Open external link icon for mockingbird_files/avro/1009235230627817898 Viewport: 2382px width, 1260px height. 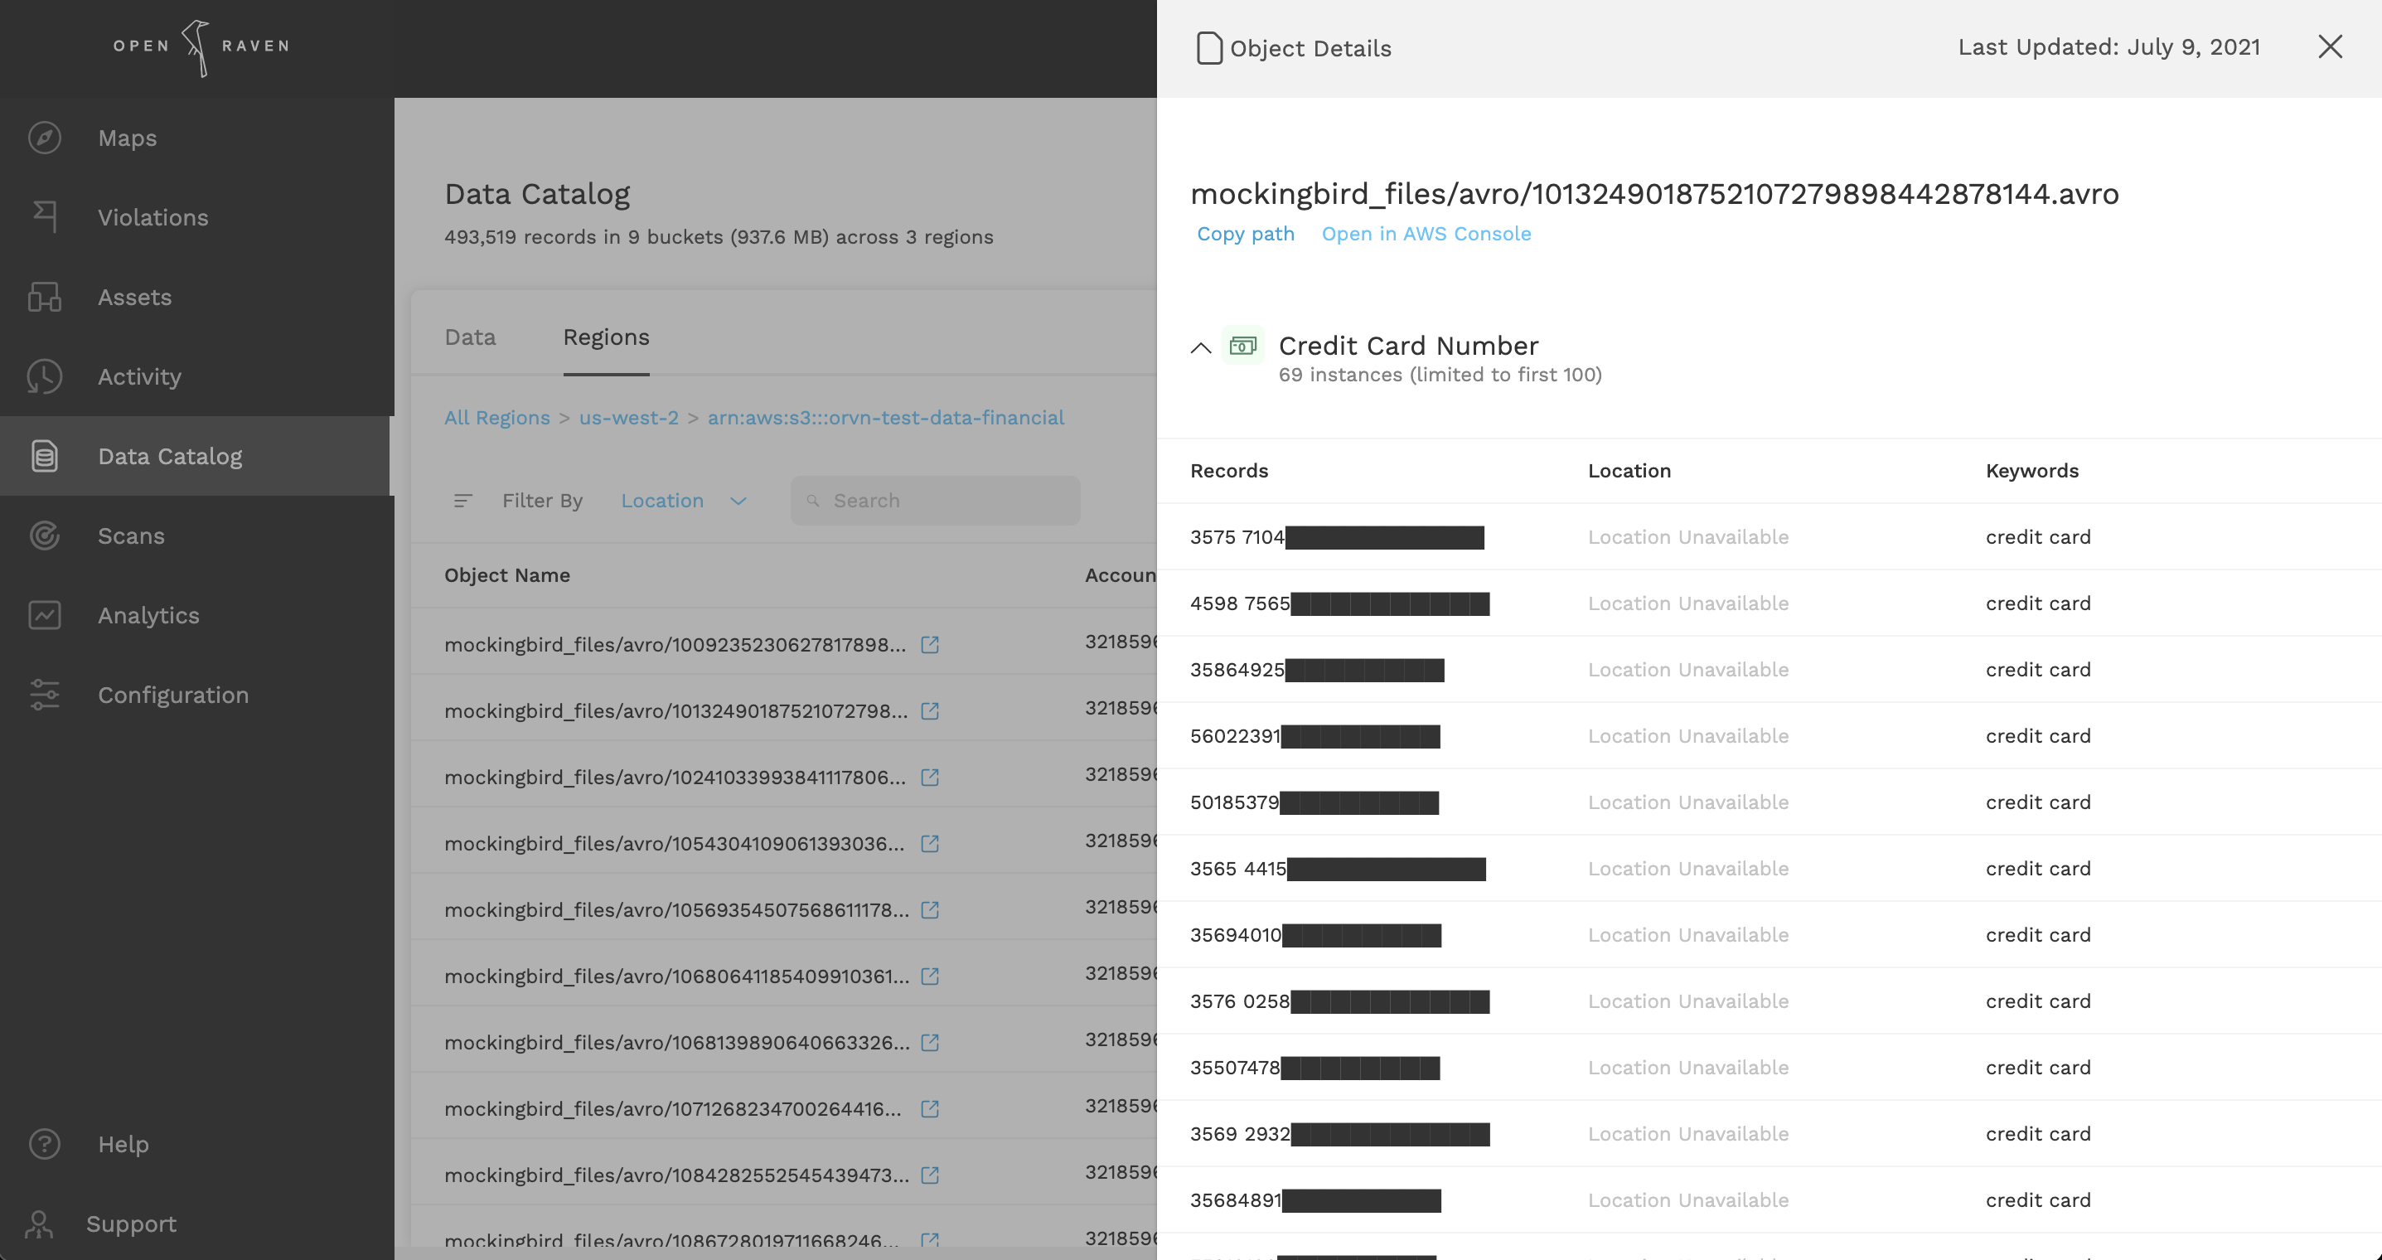pyautogui.click(x=930, y=645)
